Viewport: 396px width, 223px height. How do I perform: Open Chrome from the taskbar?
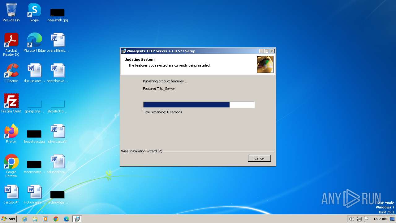[56, 219]
